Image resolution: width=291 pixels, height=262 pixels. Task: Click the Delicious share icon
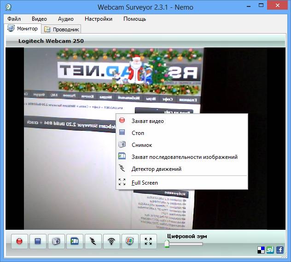click(x=261, y=250)
